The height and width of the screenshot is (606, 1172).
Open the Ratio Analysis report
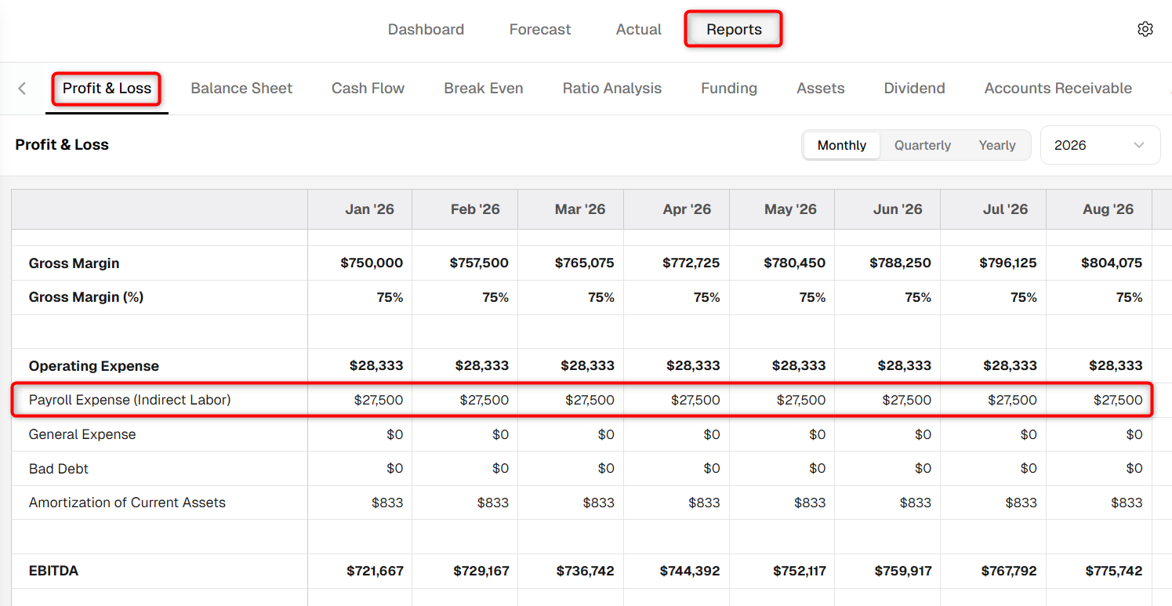(x=612, y=89)
